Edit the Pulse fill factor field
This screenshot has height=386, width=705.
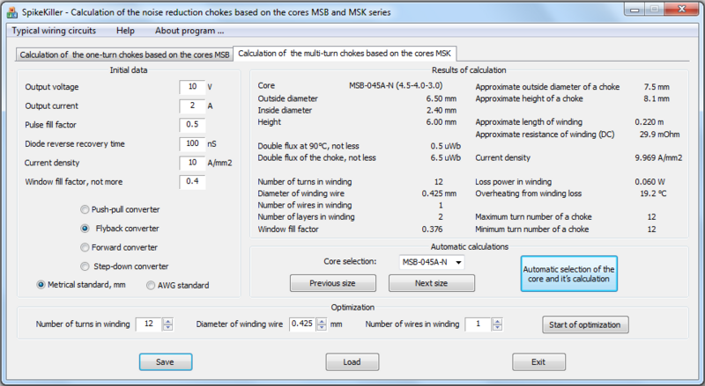point(192,125)
